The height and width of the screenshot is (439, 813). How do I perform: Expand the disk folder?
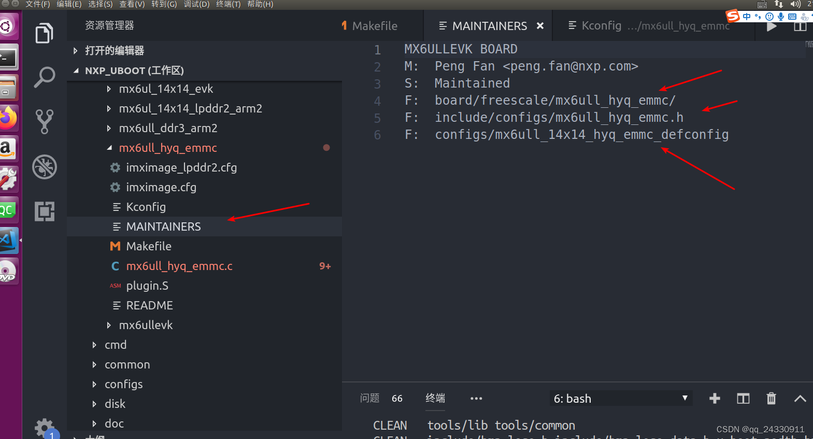115,404
